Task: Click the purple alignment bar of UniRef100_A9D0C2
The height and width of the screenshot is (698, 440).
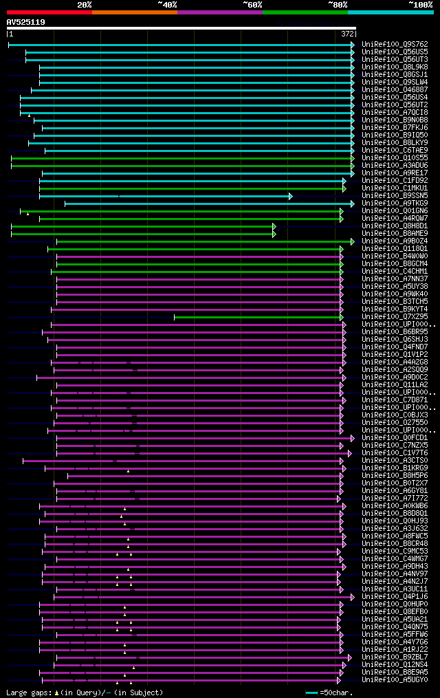Action: [x=191, y=378]
